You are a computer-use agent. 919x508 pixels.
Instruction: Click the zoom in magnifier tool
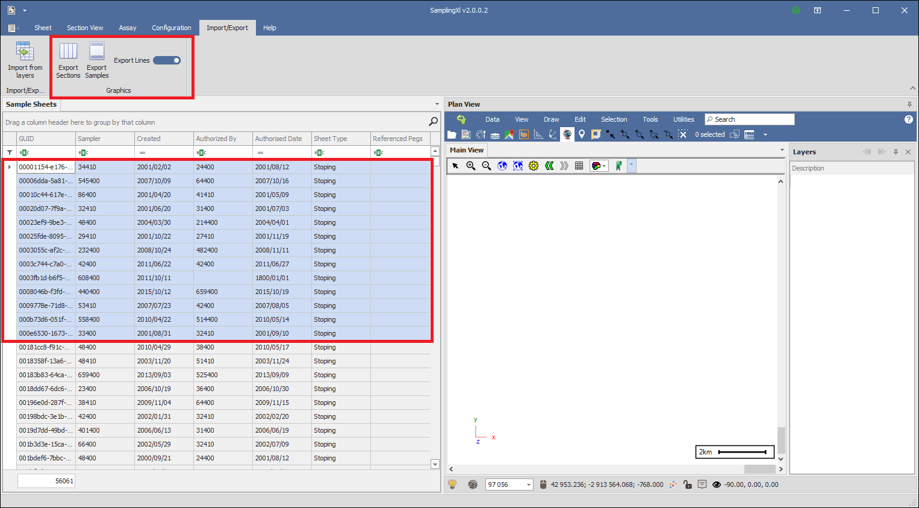(471, 166)
